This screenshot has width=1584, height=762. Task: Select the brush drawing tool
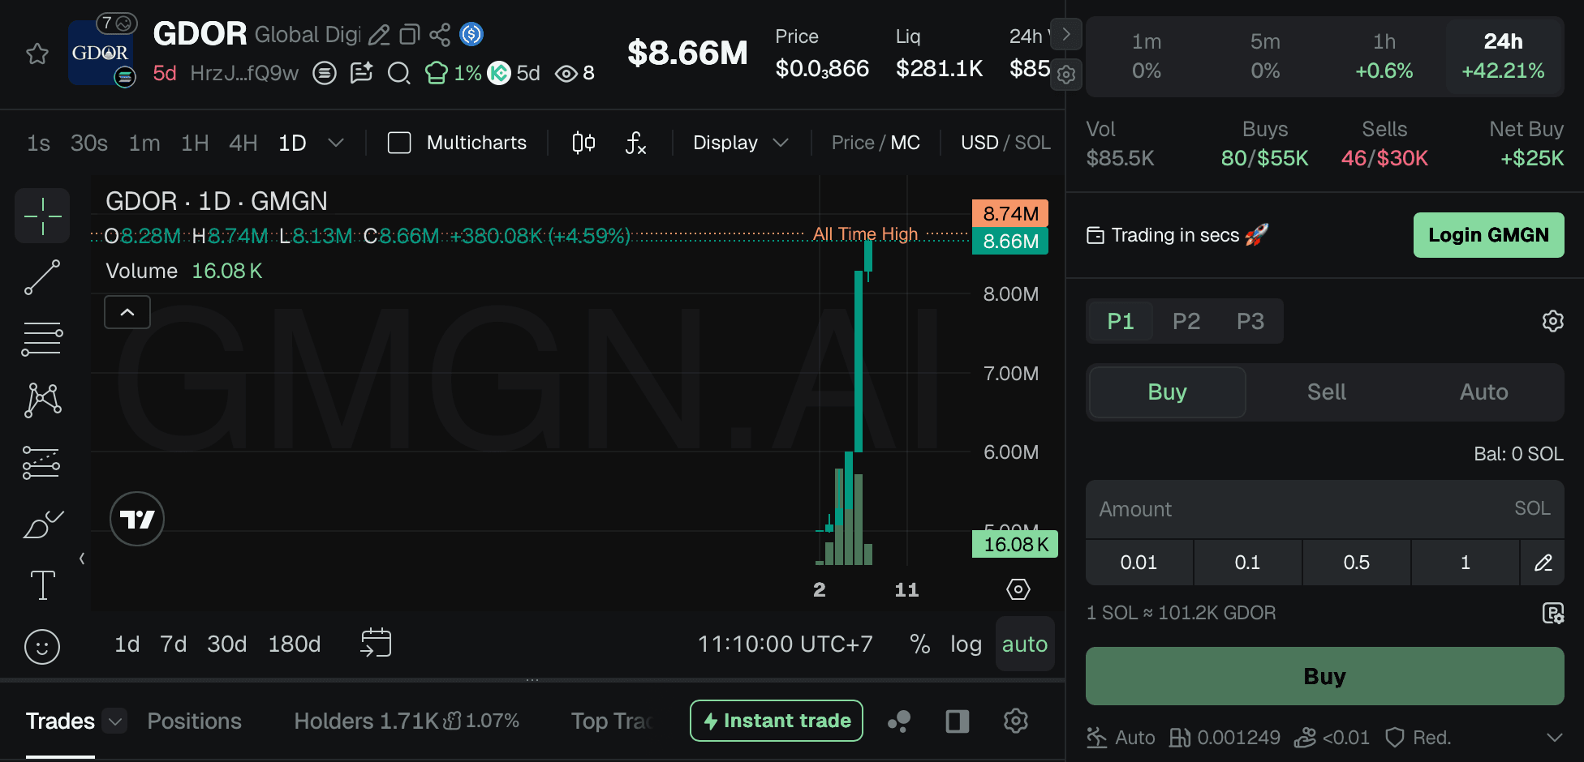pos(42,524)
